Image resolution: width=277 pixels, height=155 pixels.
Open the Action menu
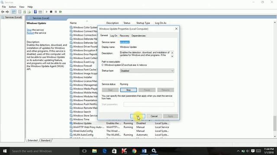tap(13, 7)
